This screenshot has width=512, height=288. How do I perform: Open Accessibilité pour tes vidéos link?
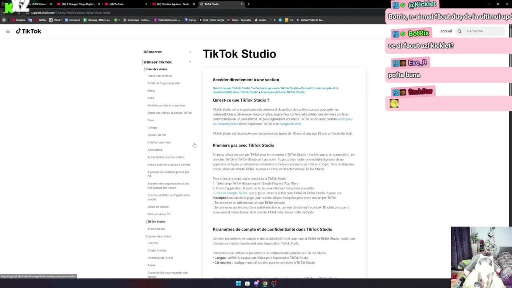(166, 157)
